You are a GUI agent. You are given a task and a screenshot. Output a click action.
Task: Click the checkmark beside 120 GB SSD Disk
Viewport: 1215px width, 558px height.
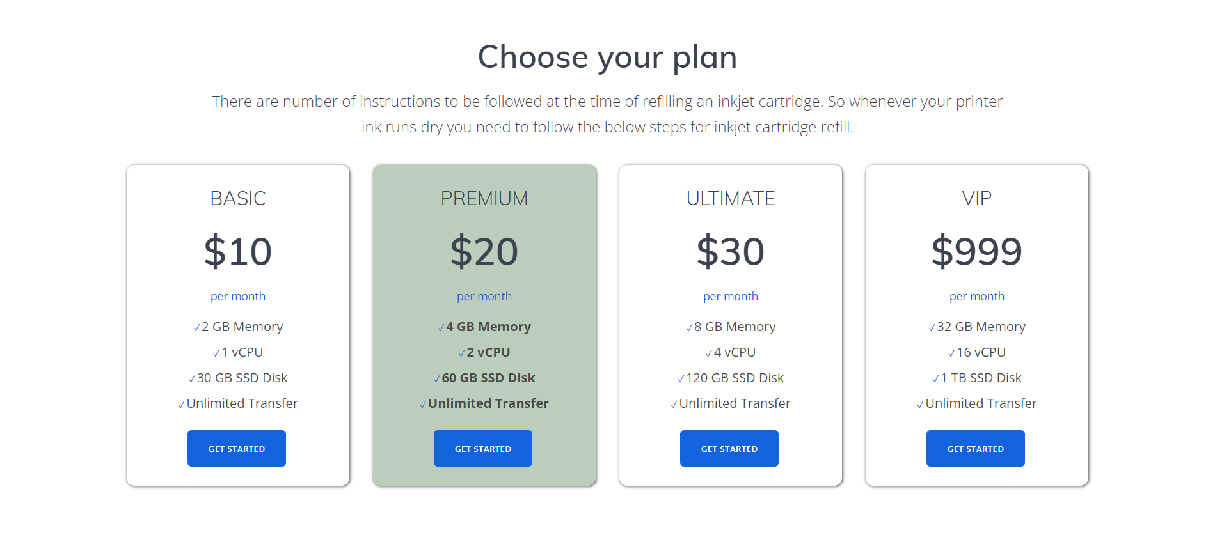(x=681, y=379)
